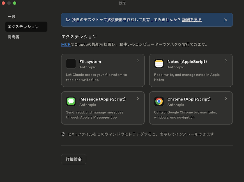Expand Notes (AppleScript) card chevron
244x182 pixels.
coord(226,61)
